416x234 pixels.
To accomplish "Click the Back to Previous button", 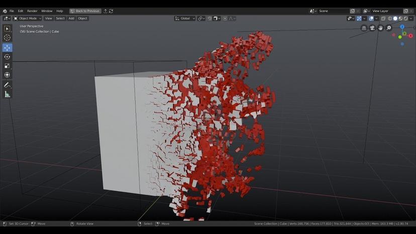I will [x=85, y=11].
